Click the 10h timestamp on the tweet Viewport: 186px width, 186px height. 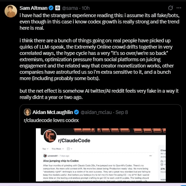tap(86, 8)
